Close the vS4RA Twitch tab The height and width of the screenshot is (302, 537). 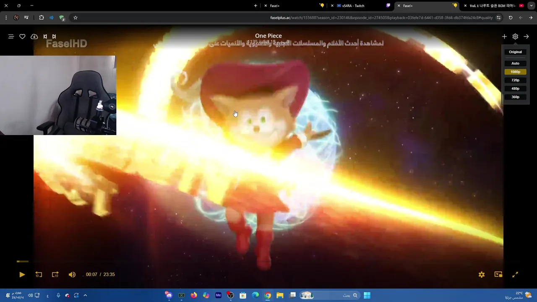coord(332,6)
